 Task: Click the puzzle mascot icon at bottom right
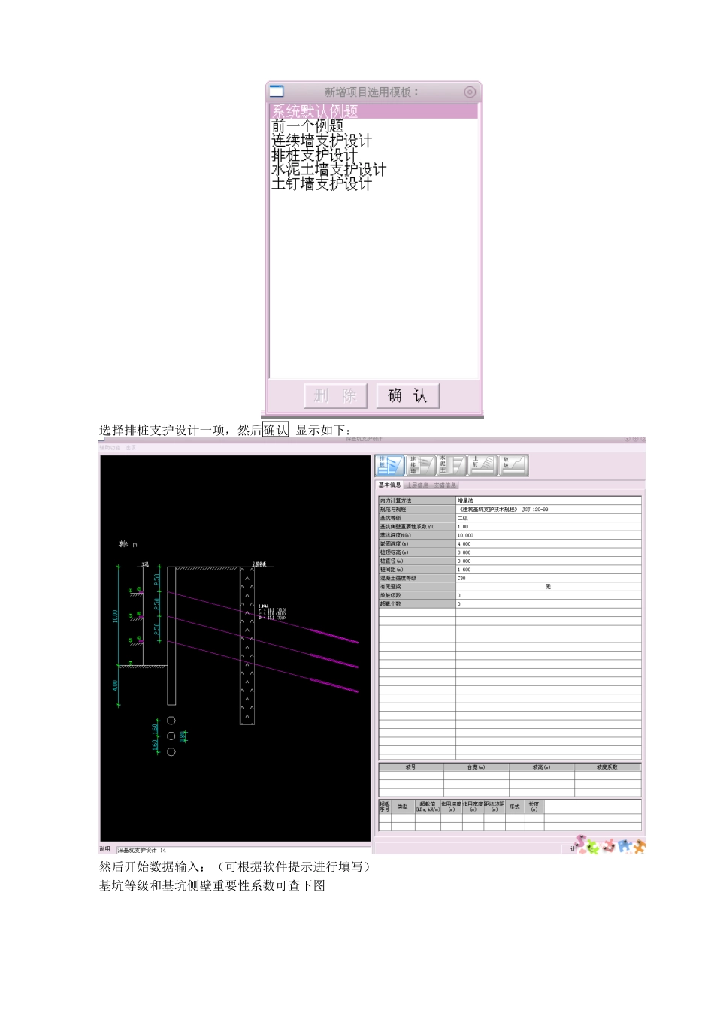click(x=611, y=845)
